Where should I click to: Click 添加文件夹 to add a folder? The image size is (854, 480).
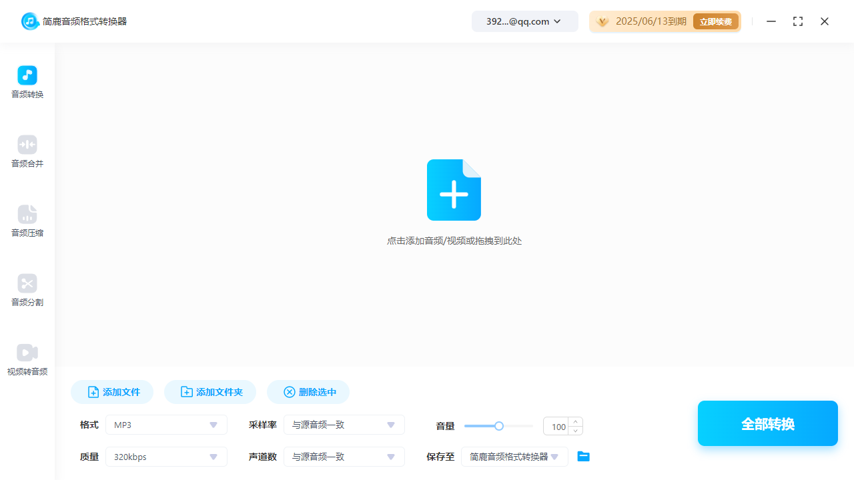coord(209,392)
